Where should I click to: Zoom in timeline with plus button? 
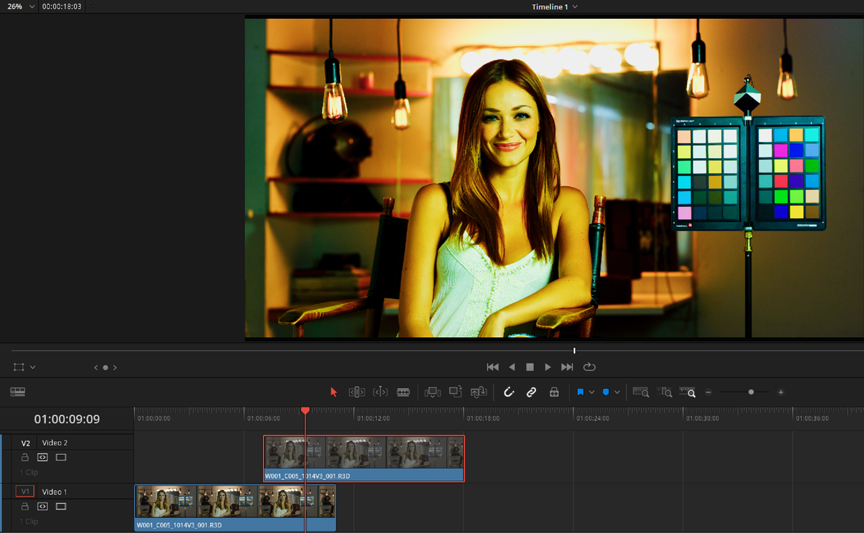781,392
